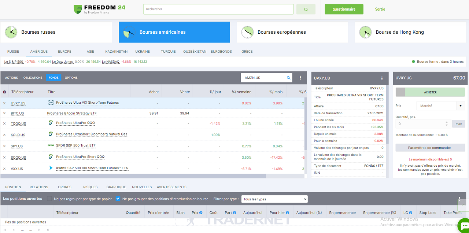The image size is (469, 233).
Task: Click the clock icon for Bourse de Hong Kong
Action: pos(365,32)
